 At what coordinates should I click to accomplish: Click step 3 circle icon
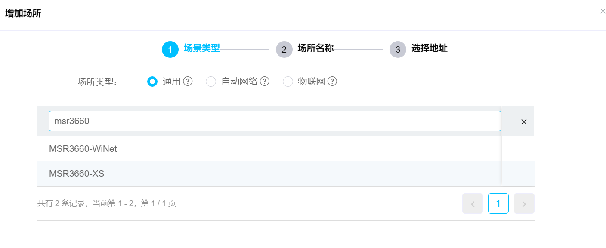click(398, 50)
